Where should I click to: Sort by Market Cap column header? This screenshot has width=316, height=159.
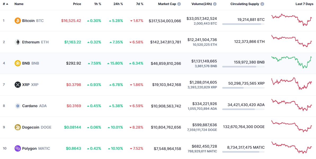tap(167, 4)
